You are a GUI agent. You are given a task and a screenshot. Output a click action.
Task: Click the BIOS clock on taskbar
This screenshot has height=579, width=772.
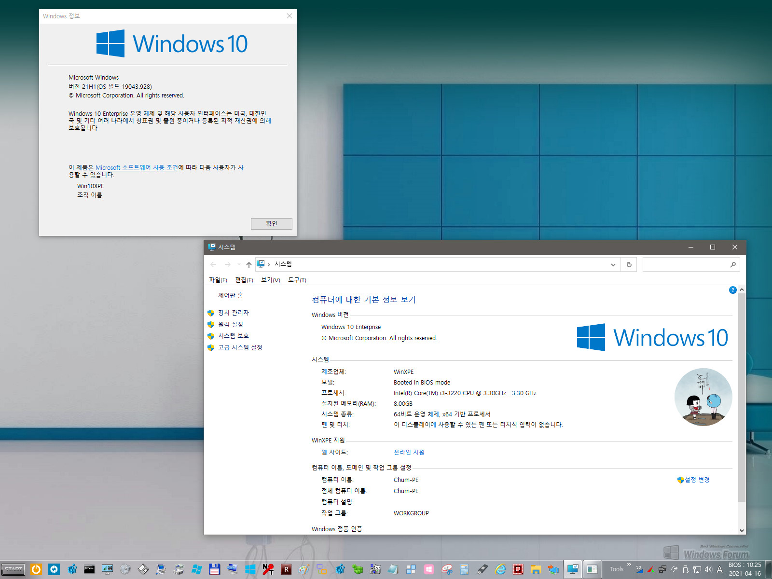(x=744, y=569)
